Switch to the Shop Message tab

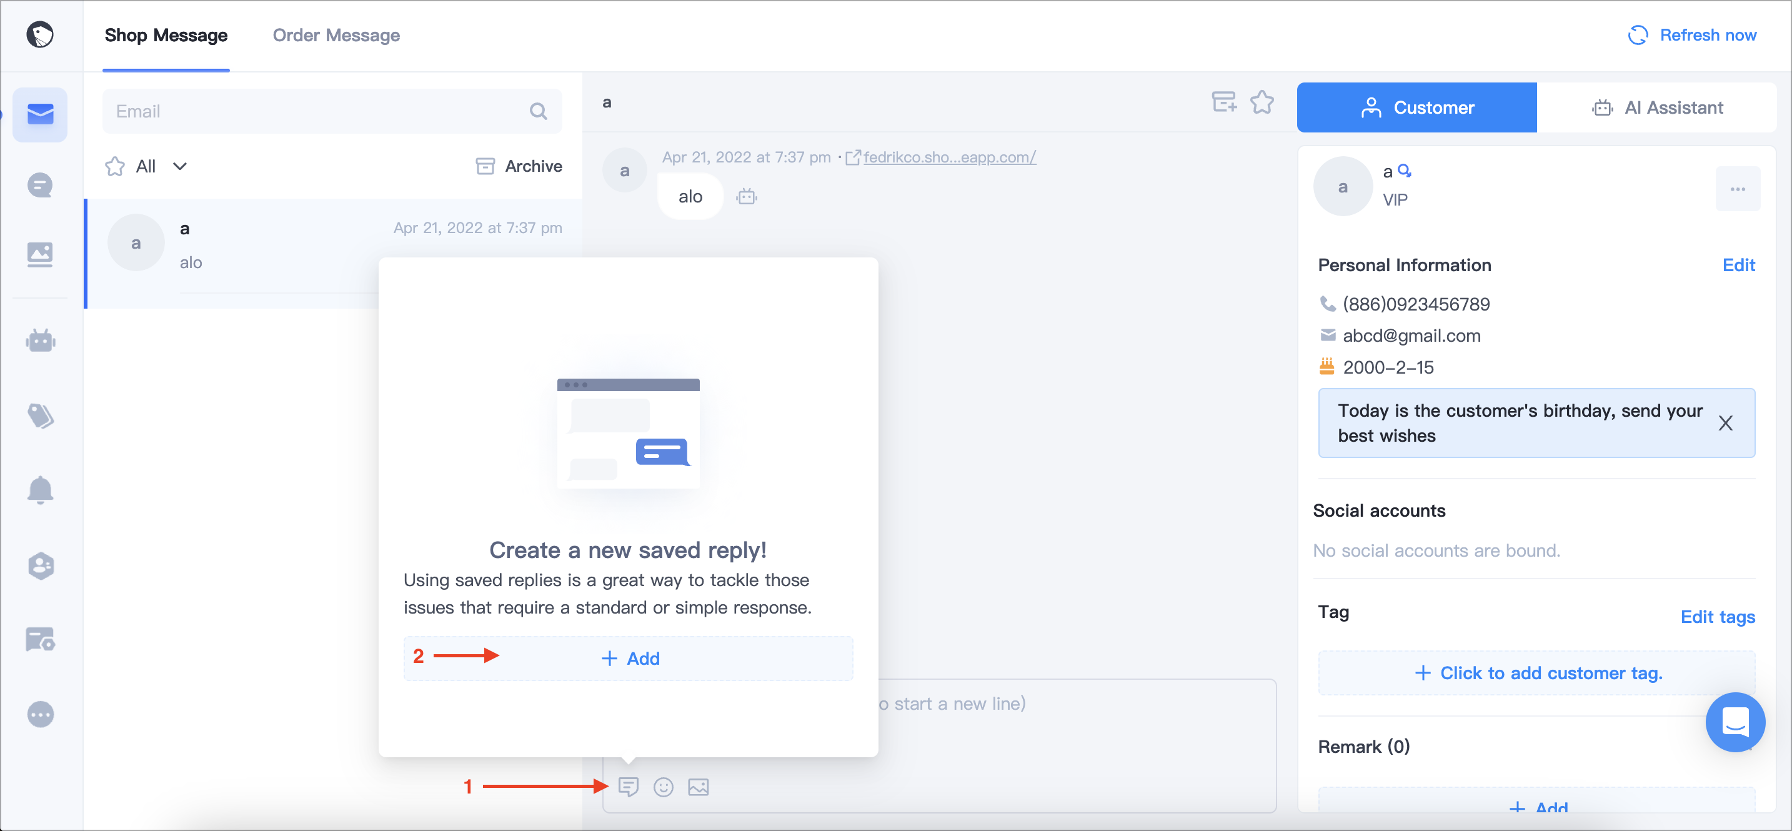[166, 35]
